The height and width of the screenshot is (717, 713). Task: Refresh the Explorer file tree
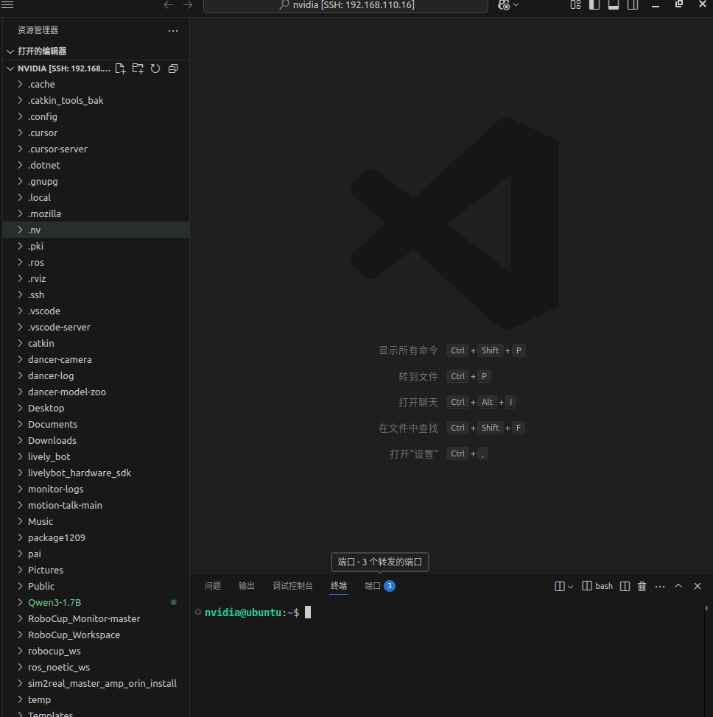click(x=155, y=68)
